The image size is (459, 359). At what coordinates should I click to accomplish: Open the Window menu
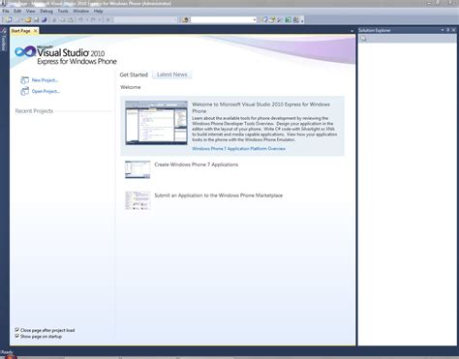click(80, 11)
